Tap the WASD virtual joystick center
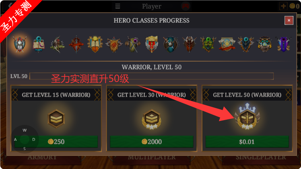Viewport: 301px width, 169px height. (x=25, y=139)
